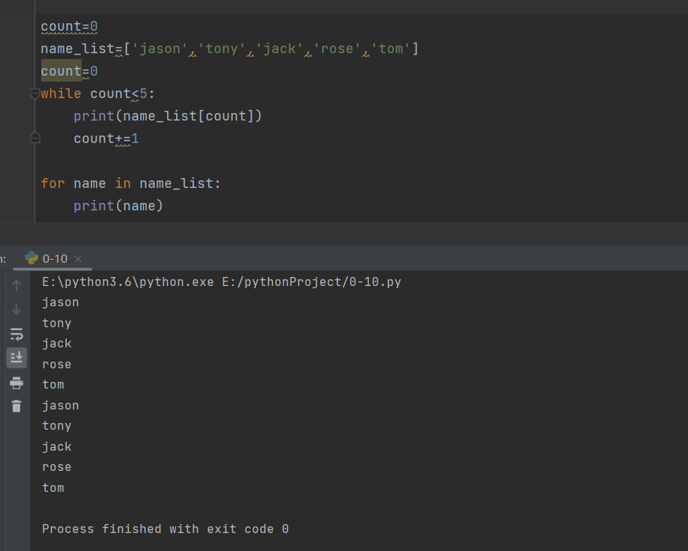The height and width of the screenshot is (551, 688).
Task: Click the Up the stack trace arrow
Action: (x=16, y=285)
